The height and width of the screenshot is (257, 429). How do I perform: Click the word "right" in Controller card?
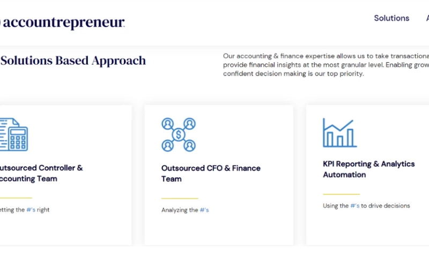pyautogui.click(x=43, y=210)
